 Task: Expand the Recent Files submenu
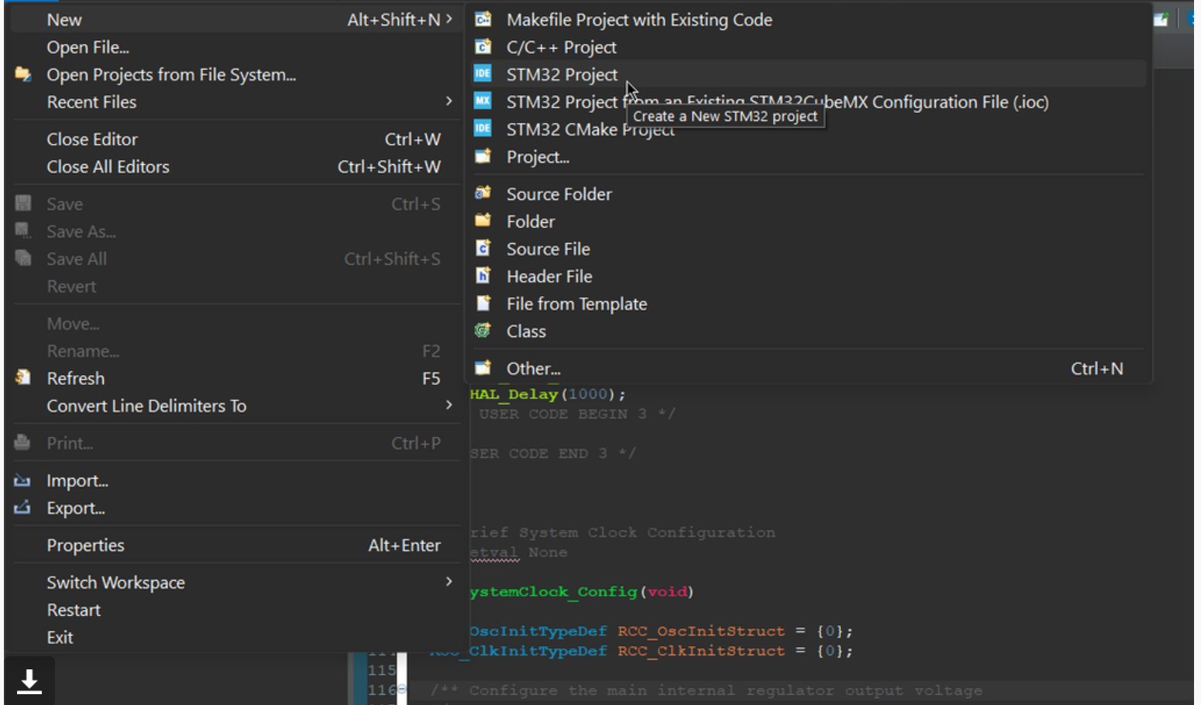(x=449, y=101)
